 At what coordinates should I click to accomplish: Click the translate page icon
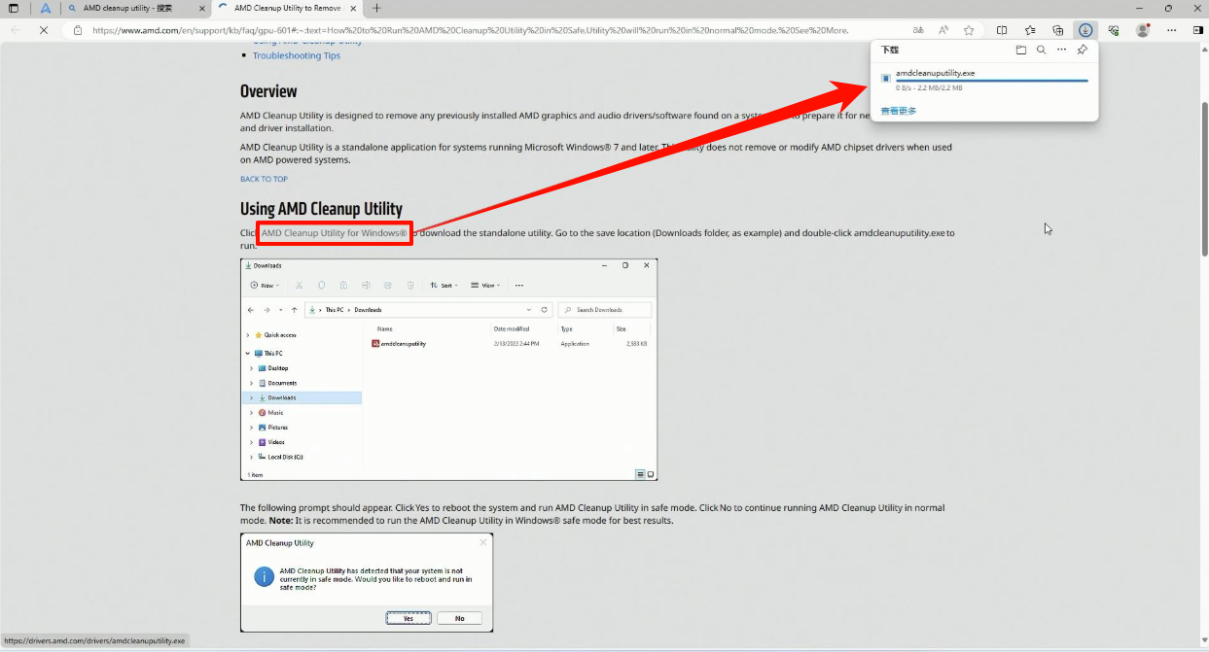pyautogui.click(x=919, y=30)
